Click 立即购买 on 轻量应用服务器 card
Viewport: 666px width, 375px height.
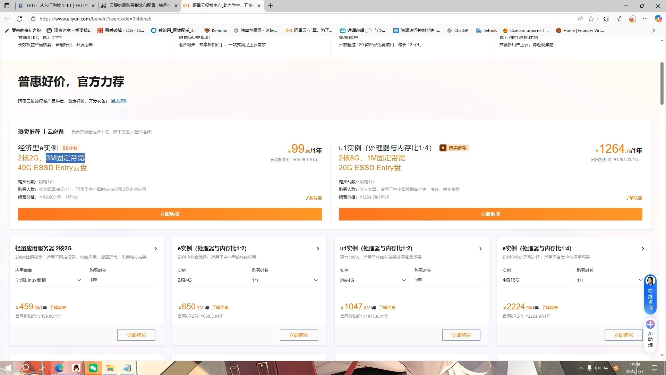(x=136, y=335)
